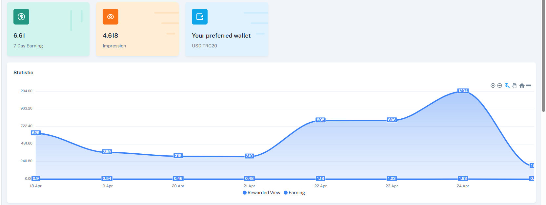Click the 1204 data point on 24 Apr
The image size is (546, 205).
click(463, 91)
